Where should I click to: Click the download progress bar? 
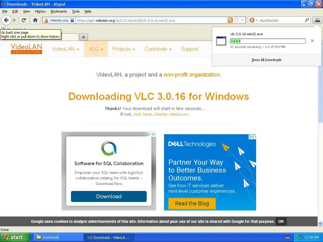[267, 41]
